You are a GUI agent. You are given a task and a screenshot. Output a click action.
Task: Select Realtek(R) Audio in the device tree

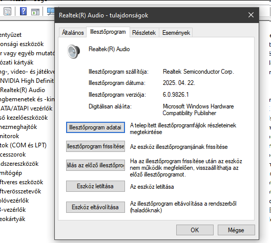[x=23, y=90]
